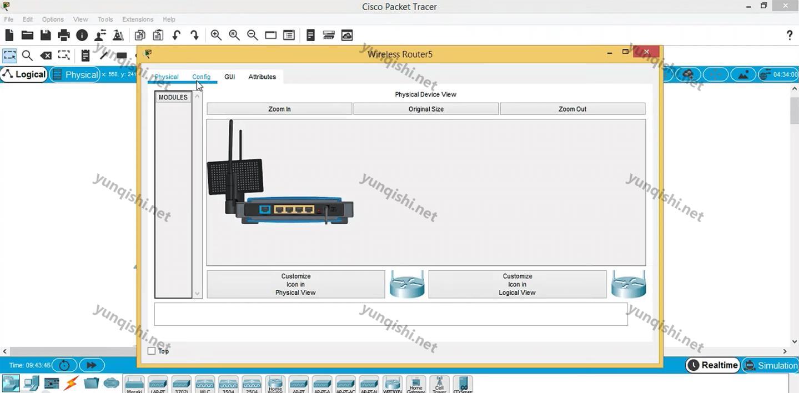Switch to Logical workspace view
Image resolution: width=799 pixels, height=393 pixels.
click(24, 74)
